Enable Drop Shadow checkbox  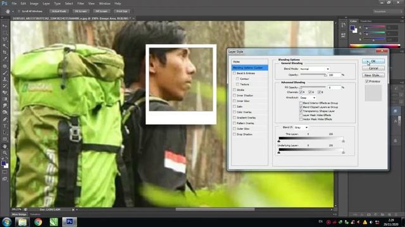point(235,134)
